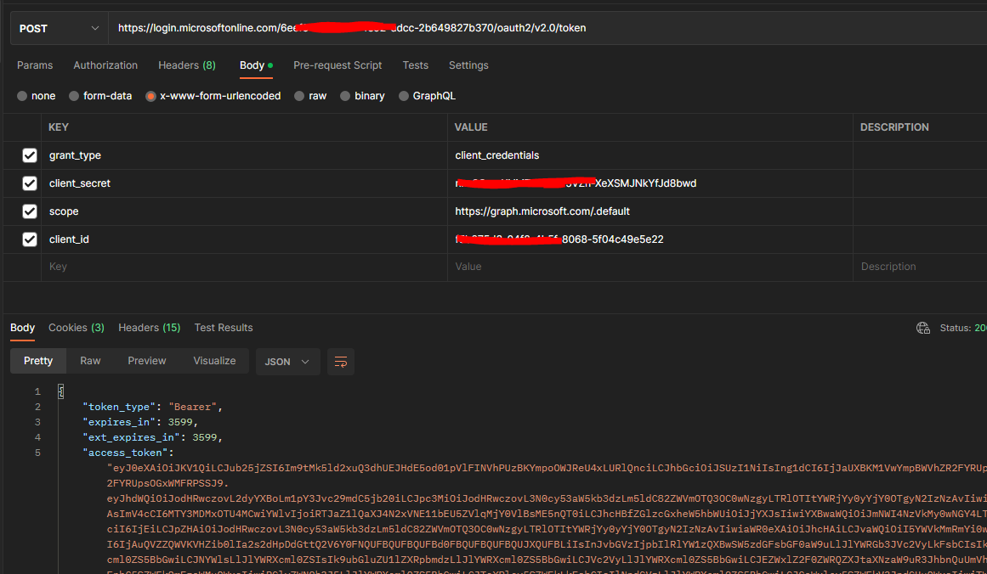Click the client_credentials value cell
This screenshot has height=574, width=987.
650,155
